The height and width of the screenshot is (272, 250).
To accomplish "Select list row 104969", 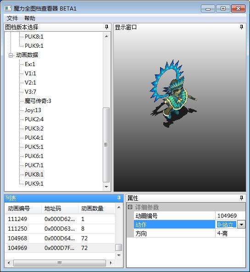I will coord(60,248).
